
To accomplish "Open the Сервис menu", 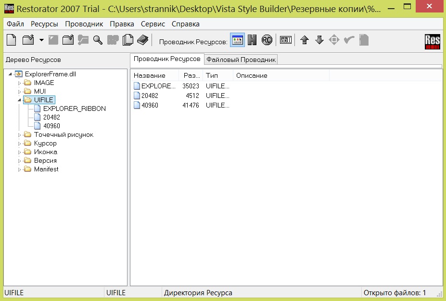I will coord(153,24).
